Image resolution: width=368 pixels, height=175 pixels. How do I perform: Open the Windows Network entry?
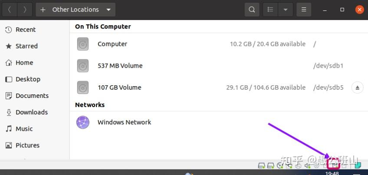click(x=124, y=122)
